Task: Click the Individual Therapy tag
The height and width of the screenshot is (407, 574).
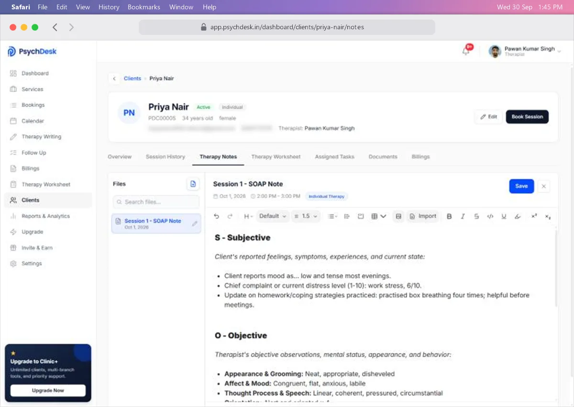Action: pyautogui.click(x=327, y=196)
